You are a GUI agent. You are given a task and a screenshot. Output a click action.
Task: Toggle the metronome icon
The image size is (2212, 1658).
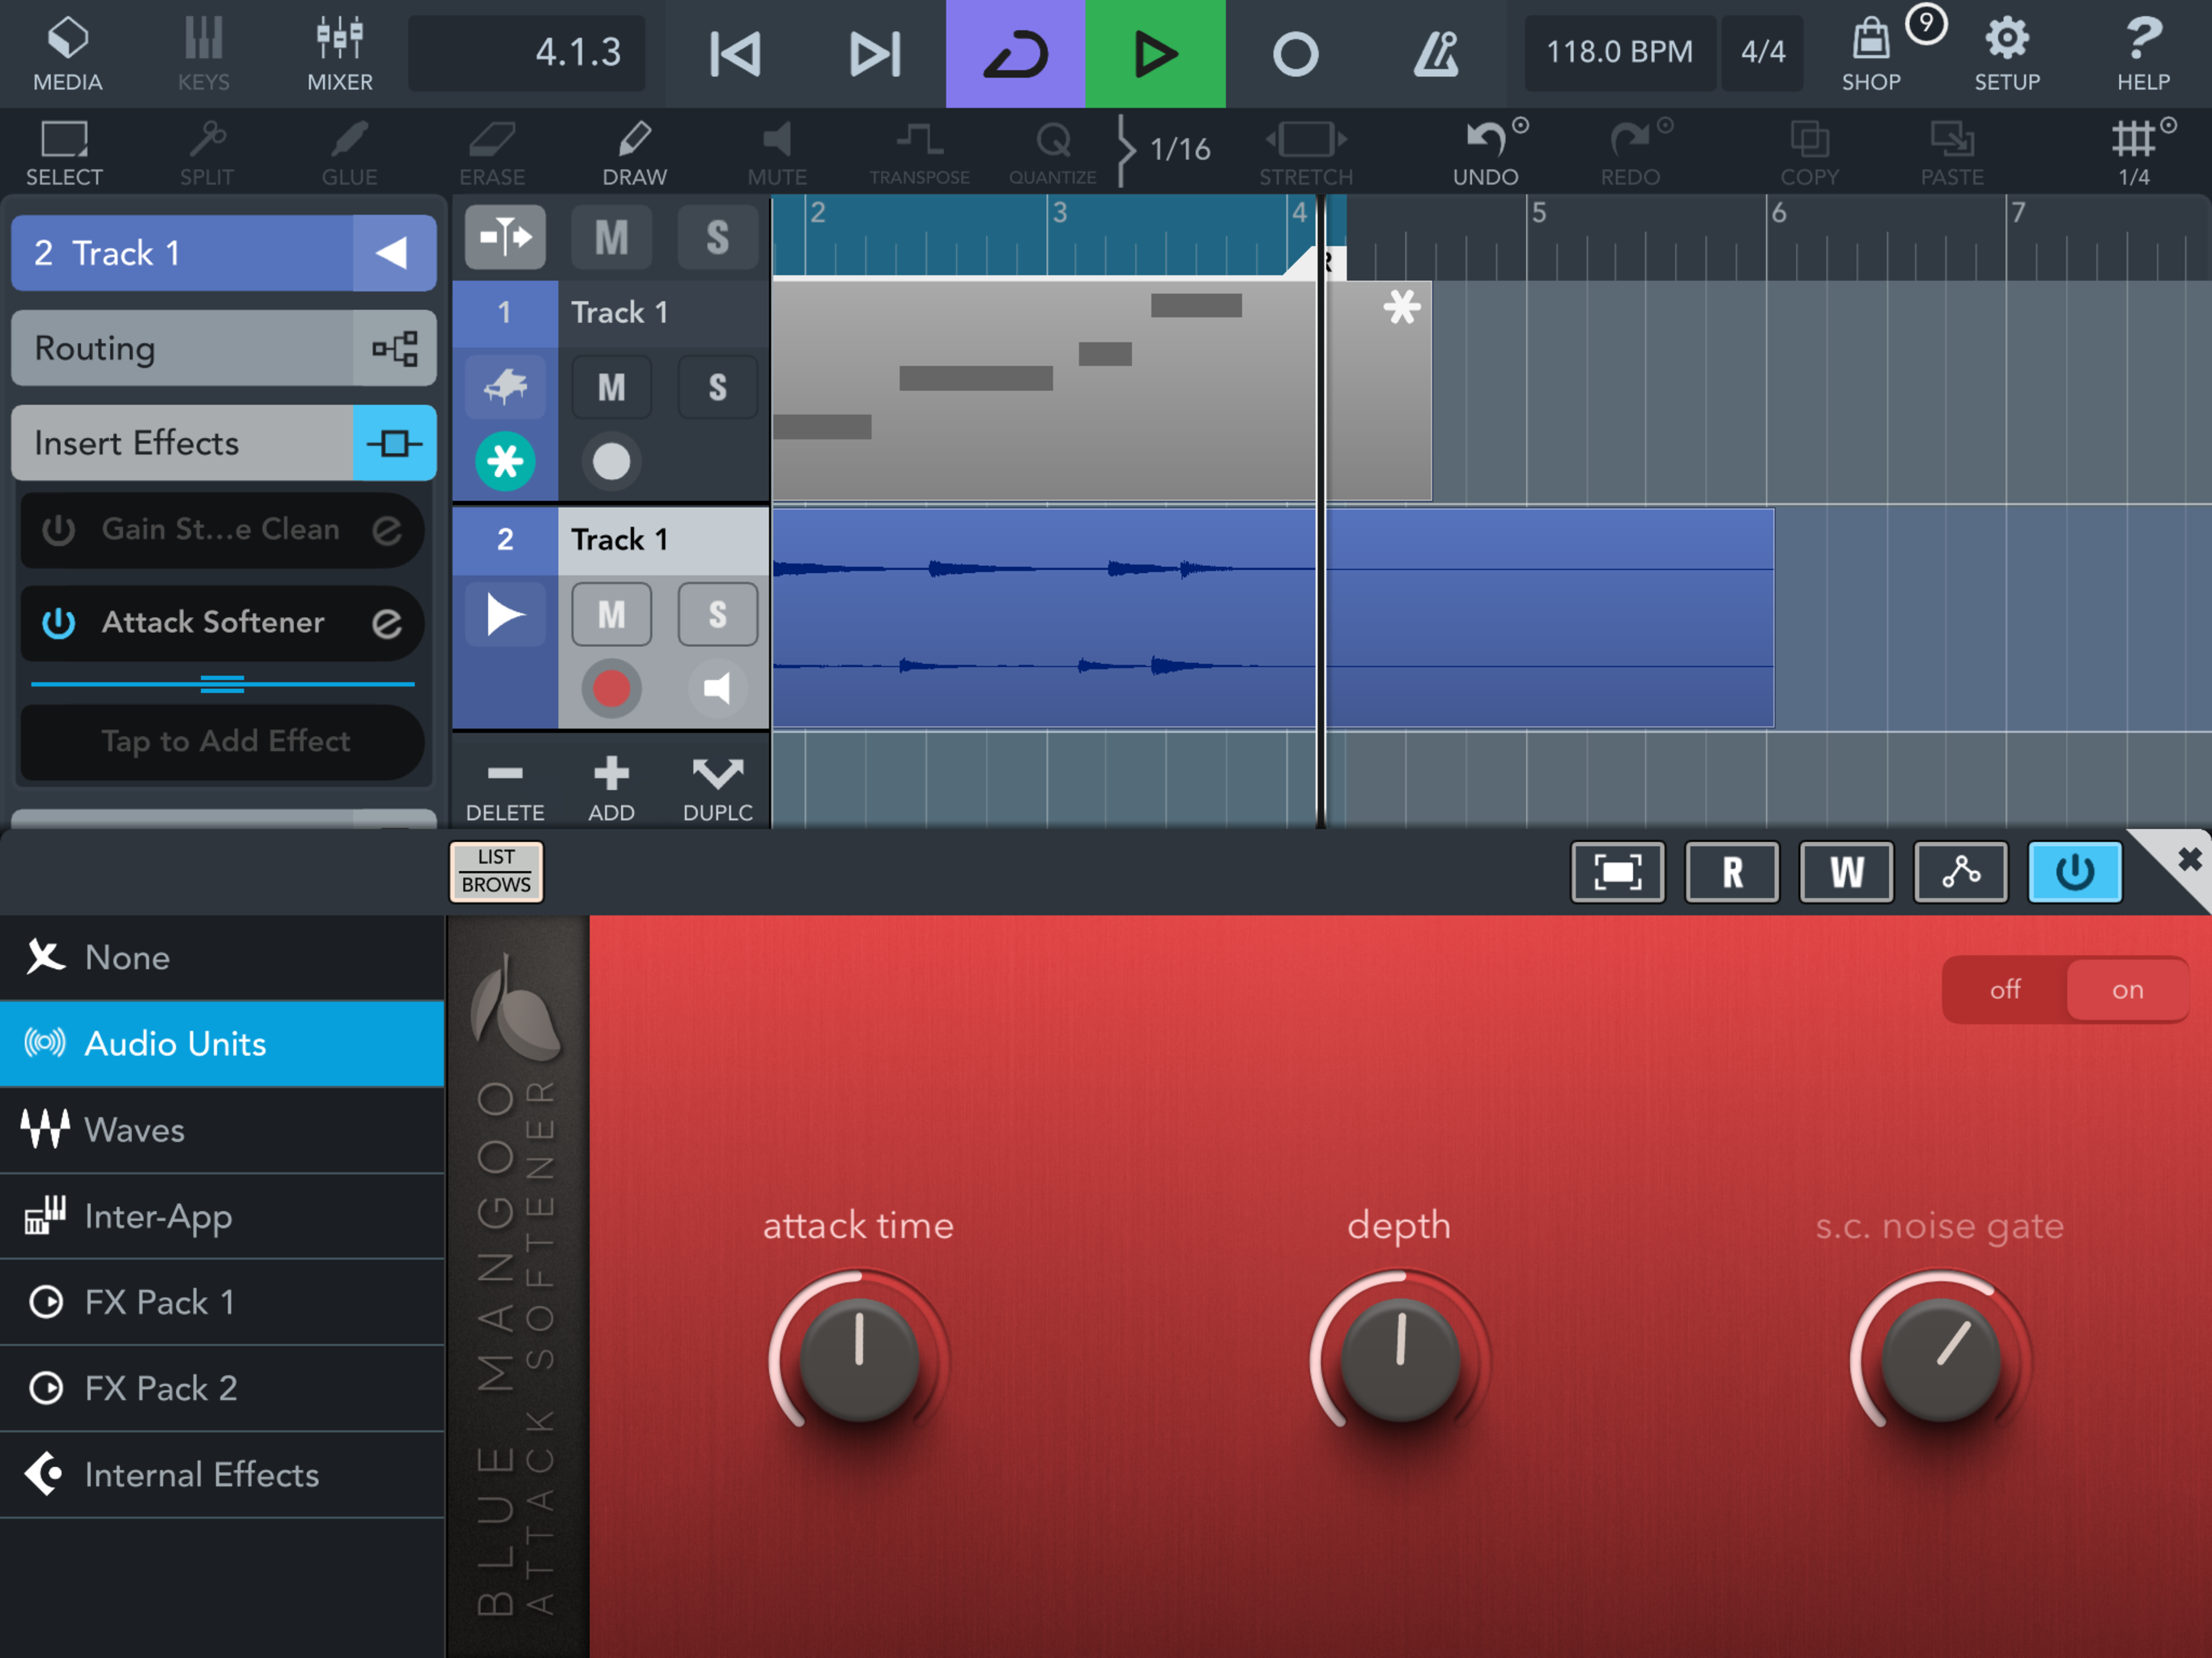point(1435,53)
